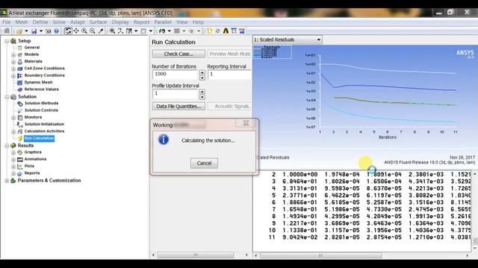
Task: Click the Dynamic Mesh icon in tree
Action: pos(20,83)
